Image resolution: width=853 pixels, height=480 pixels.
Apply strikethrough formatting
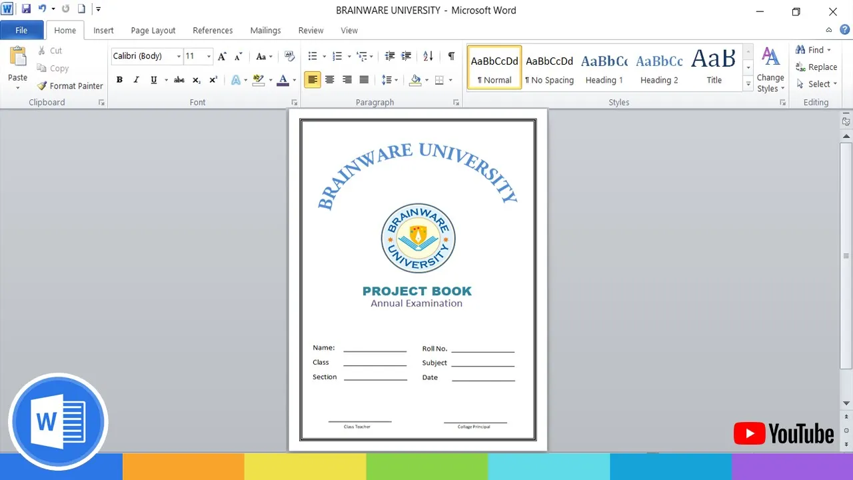tap(179, 80)
